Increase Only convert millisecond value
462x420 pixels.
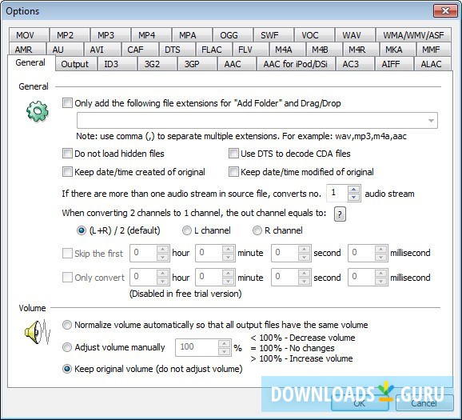pos(380,274)
